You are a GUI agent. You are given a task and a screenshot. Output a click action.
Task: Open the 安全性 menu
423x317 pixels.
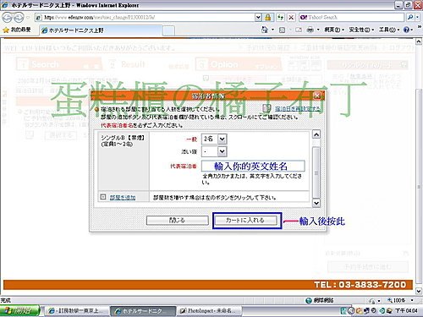[x=361, y=30]
